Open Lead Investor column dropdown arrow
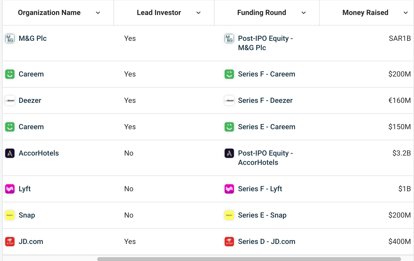 [198, 13]
